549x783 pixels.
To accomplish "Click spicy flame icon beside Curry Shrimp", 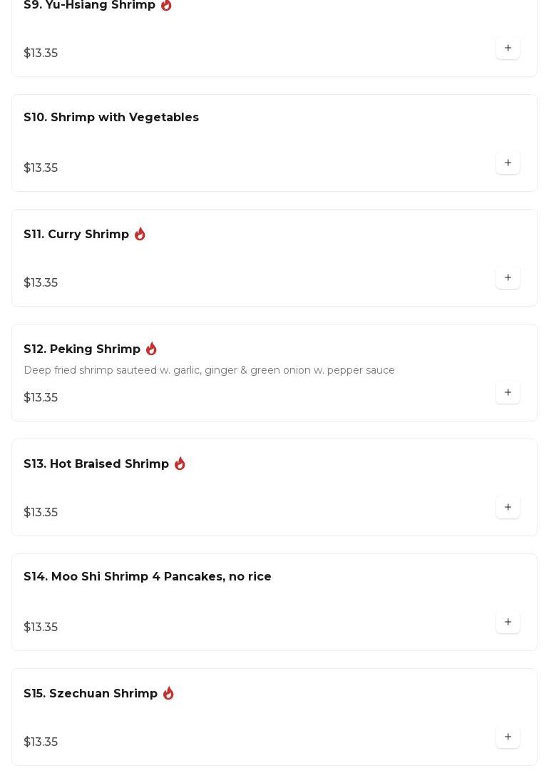I will tap(140, 234).
